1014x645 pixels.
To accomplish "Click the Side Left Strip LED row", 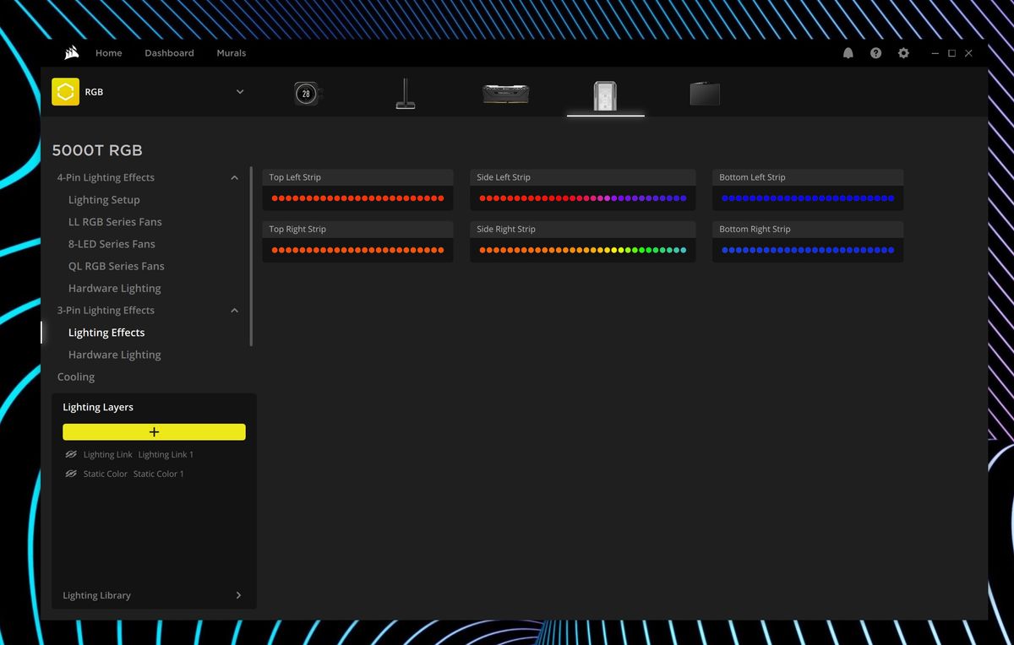I will click(x=583, y=198).
